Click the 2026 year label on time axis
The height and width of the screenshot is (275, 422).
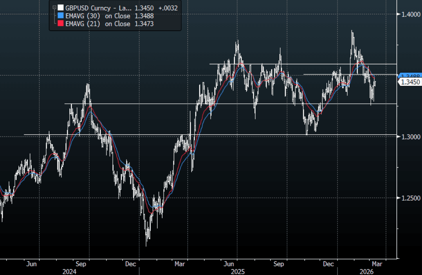pyautogui.click(x=366, y=271)
